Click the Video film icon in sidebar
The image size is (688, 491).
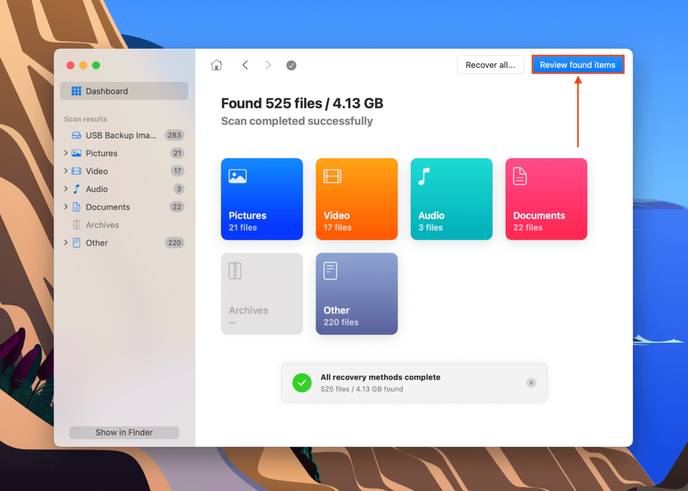pyautogui.click(x=76, y=171)
